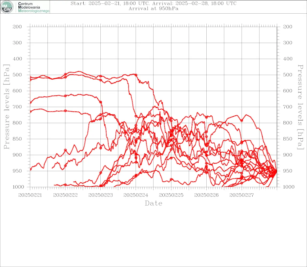This screenshot has height=267, width=307.
Task: Click the date label 20250224
Action: 136,195
